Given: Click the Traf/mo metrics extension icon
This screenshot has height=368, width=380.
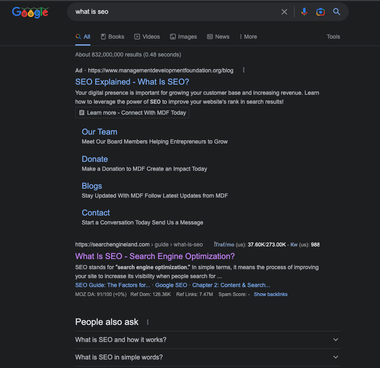Looking at the screenshot, I should click(x=215, y=244).
